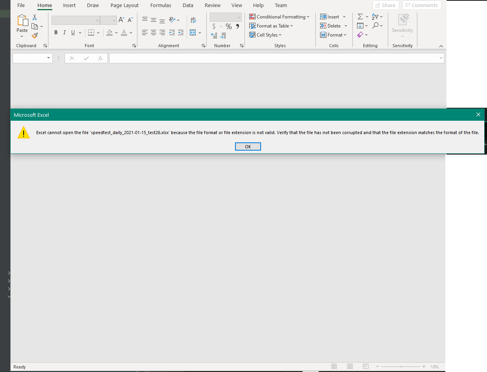
Task: Open the Fill Color dropdown arrow
Action: coord(116,33)
